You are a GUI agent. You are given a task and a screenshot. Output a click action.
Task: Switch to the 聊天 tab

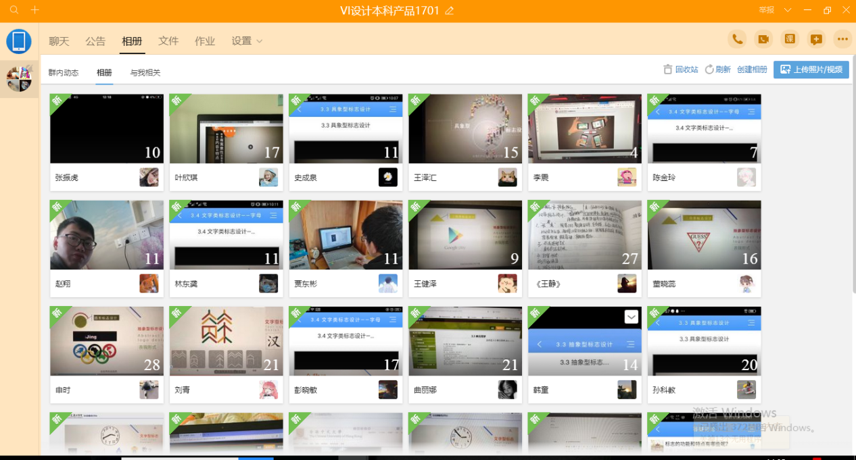click(x=59, y=41)
